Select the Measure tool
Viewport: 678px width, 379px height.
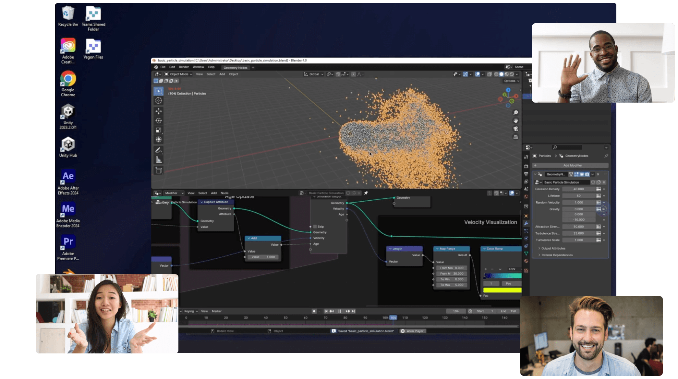pos(159,159)
